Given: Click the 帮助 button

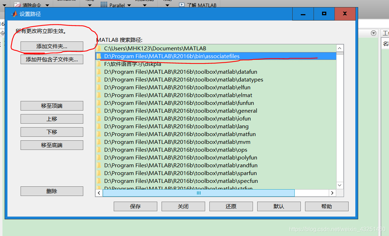Looking at the screenshot, I should 327,207.
